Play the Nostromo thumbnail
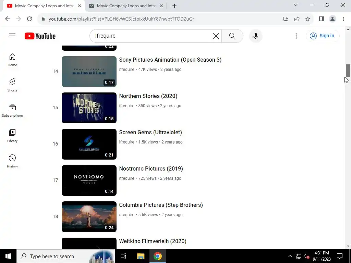The width and height of the screenshot is (351, 263). point(89,180)
